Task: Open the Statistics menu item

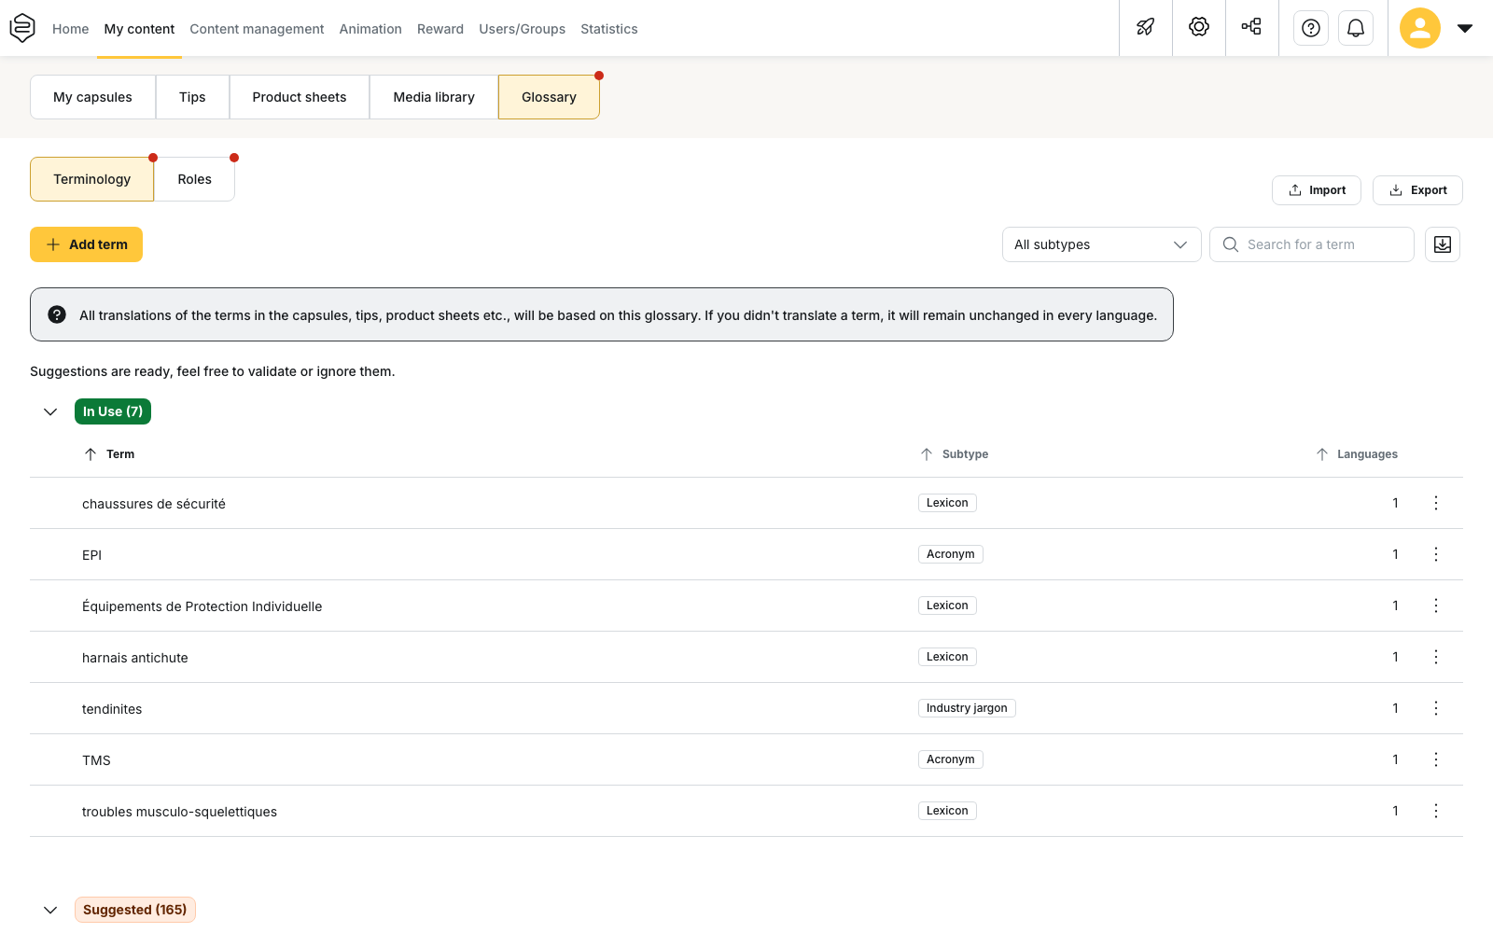Action: coord(609,29)
